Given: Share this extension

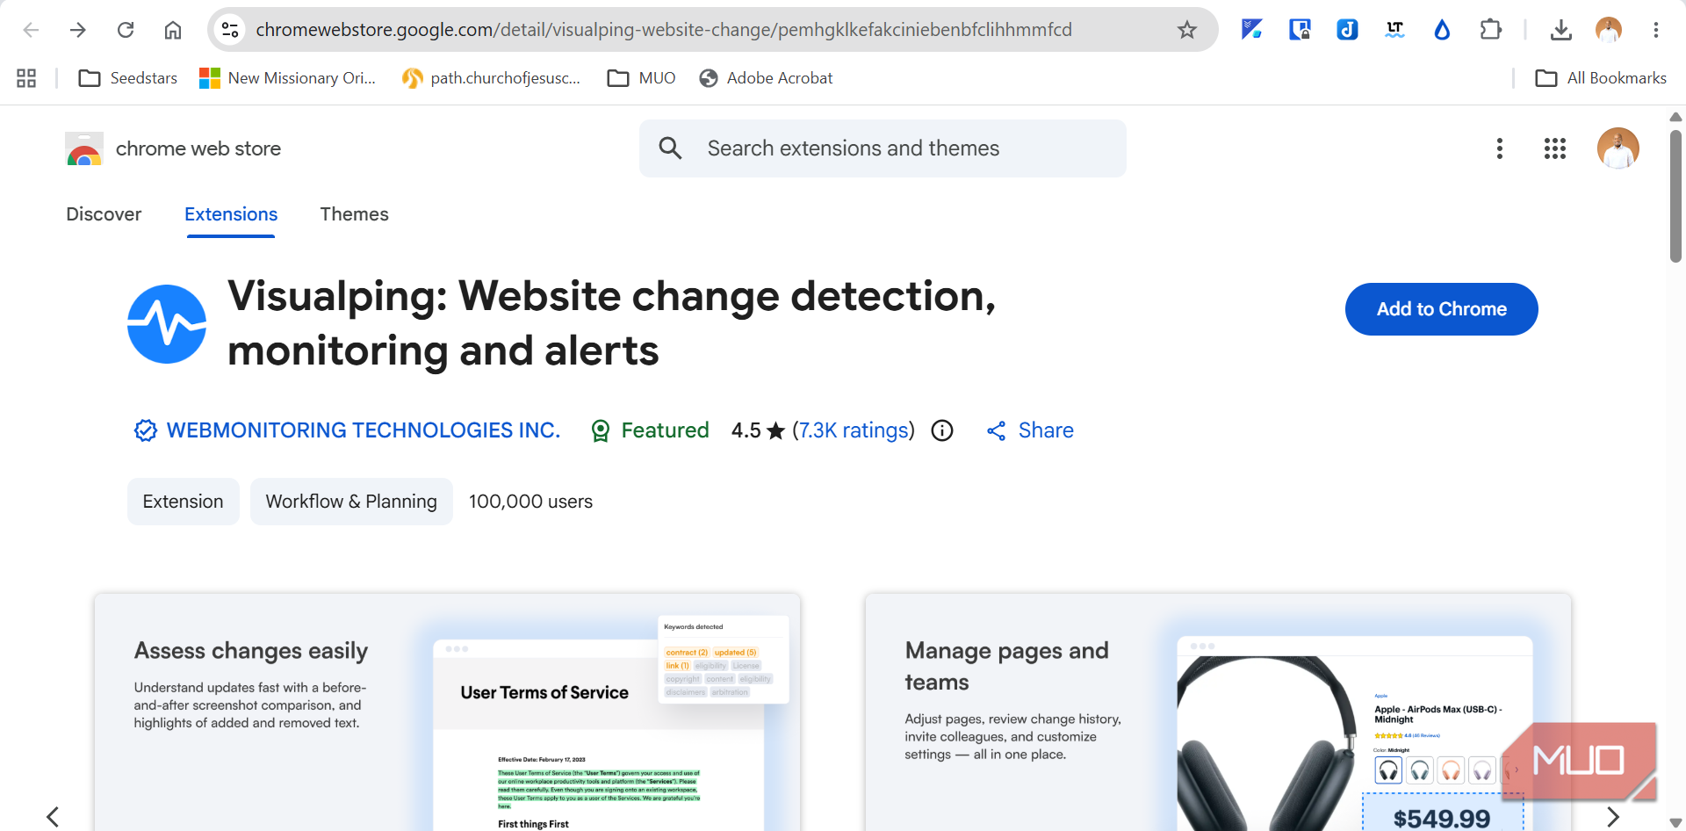Looking at the screenshot, I should 1030,430.
